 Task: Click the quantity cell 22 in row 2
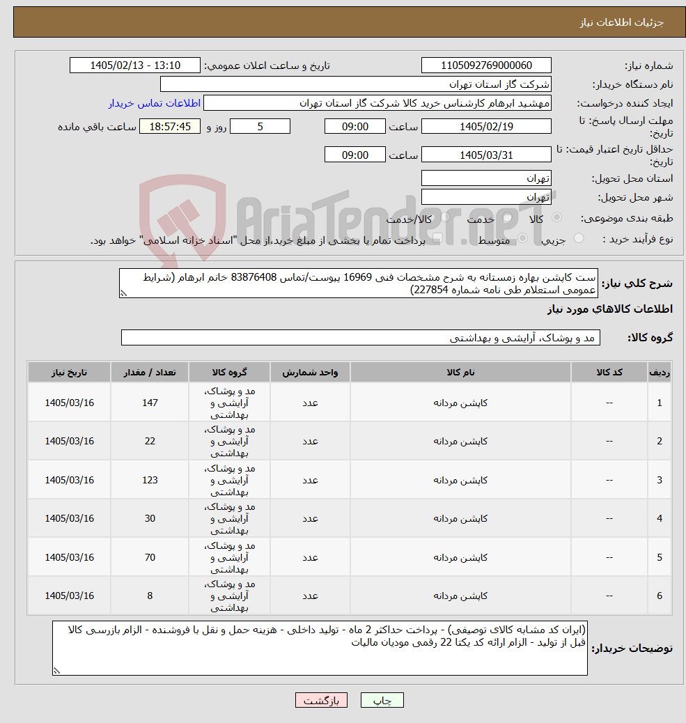tap(150, 442)
